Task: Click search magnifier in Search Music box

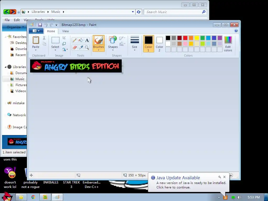Action: coord(204,12)
